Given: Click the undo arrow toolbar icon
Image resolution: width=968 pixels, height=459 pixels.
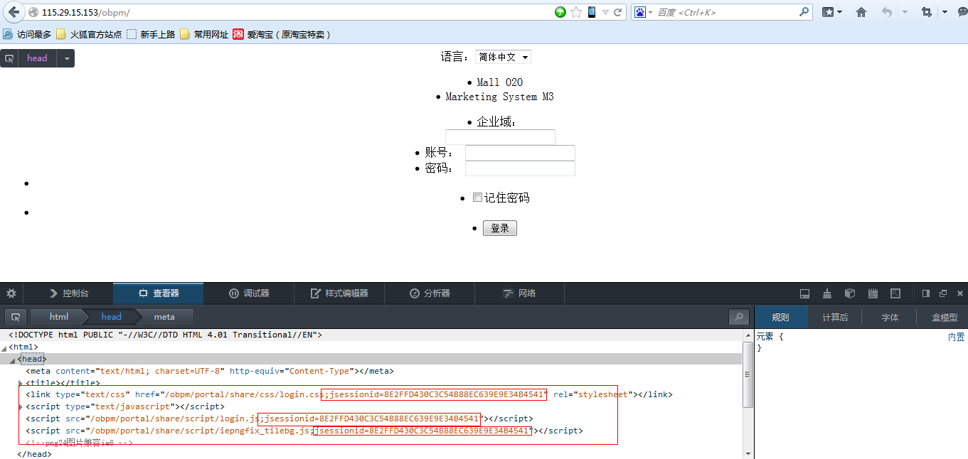Looking at the screenshot, I should pyautogui.click(x=887, y=12).
